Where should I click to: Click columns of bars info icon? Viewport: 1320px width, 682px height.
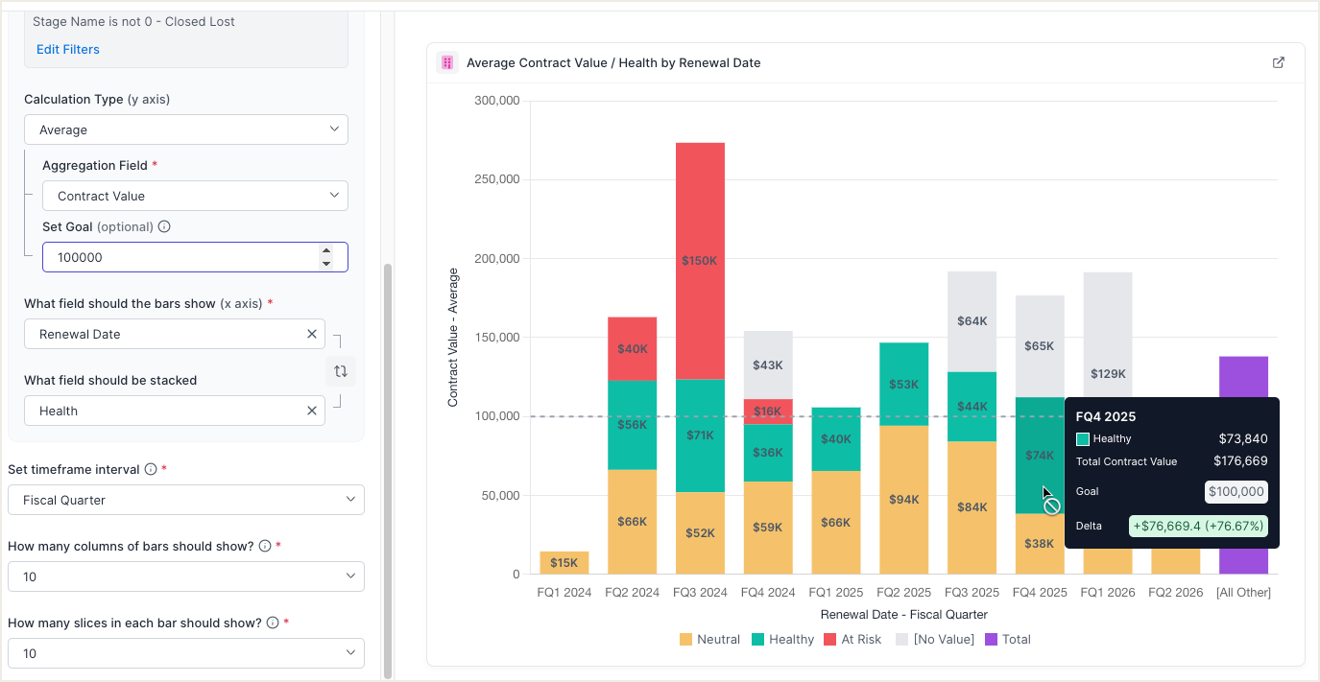tap(266, 546)
